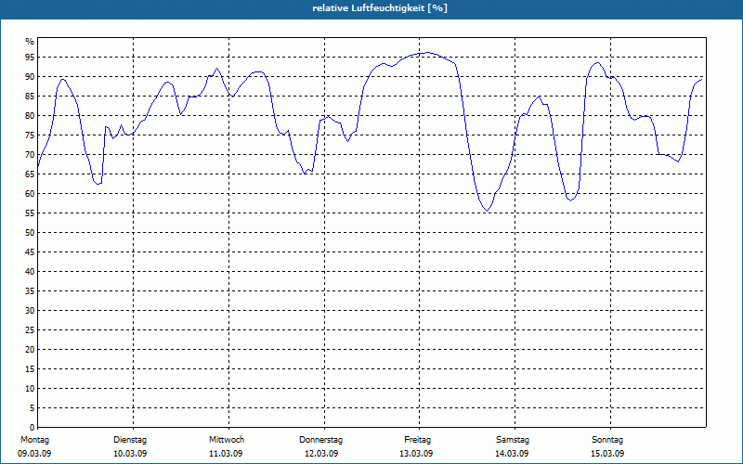Click the 'Donnerstag' day label
743x464 pixels.
pos(320,440)
